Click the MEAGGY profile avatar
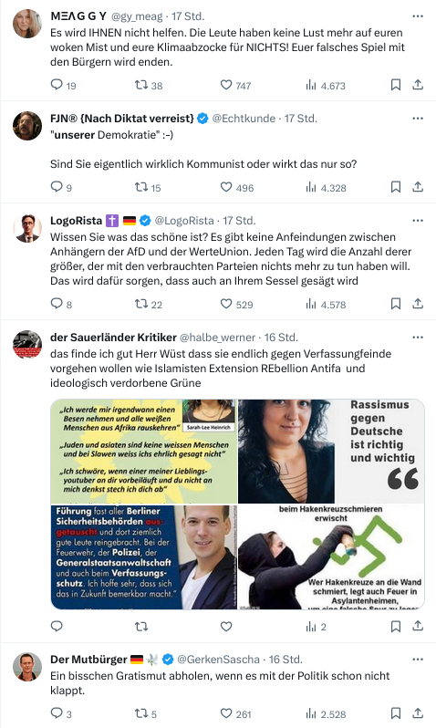This screenshot has width=436, height=728. 27,23
